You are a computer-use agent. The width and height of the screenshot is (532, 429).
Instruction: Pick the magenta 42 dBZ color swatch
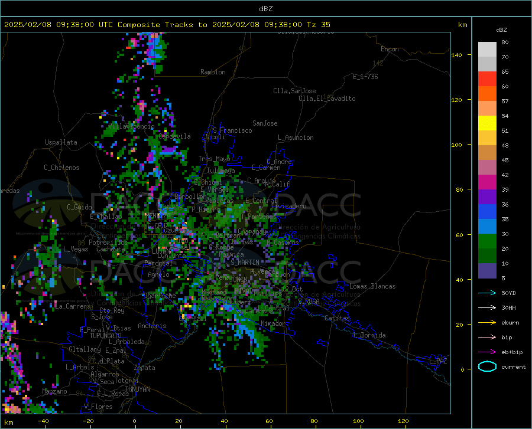[x=487, y=182]
